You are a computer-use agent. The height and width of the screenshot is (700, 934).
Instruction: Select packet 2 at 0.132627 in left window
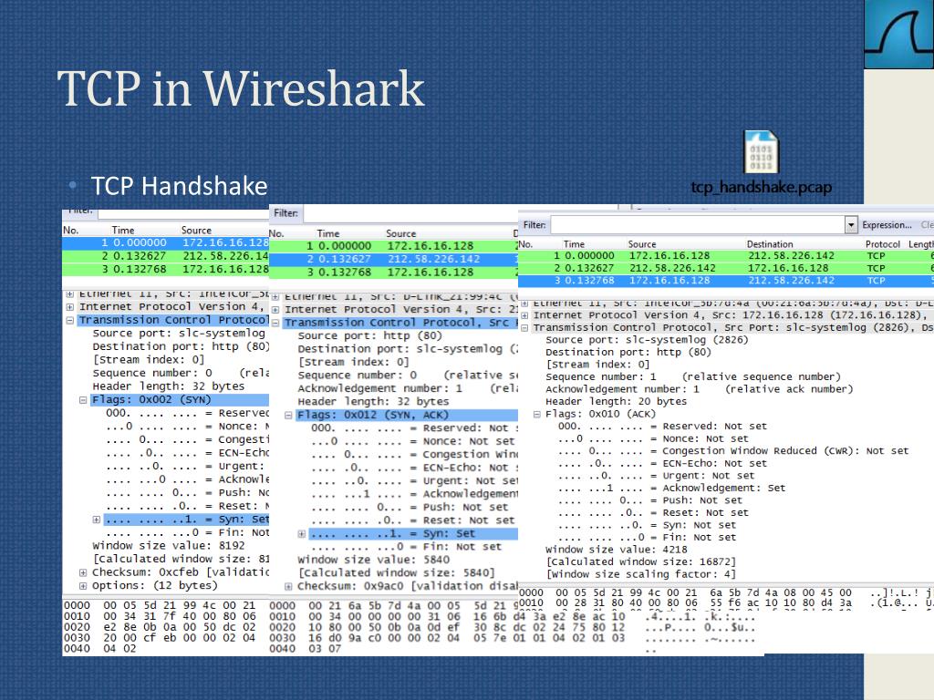[x=166, y=256]
